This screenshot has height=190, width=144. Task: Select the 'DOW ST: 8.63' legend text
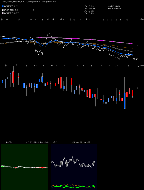coord(11,6)
